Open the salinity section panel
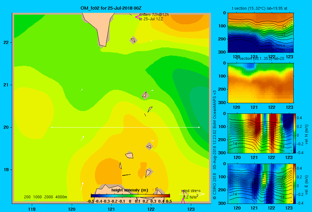 pos(261,83)
